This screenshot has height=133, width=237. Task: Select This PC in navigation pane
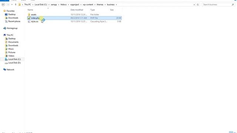pos(10,35)
